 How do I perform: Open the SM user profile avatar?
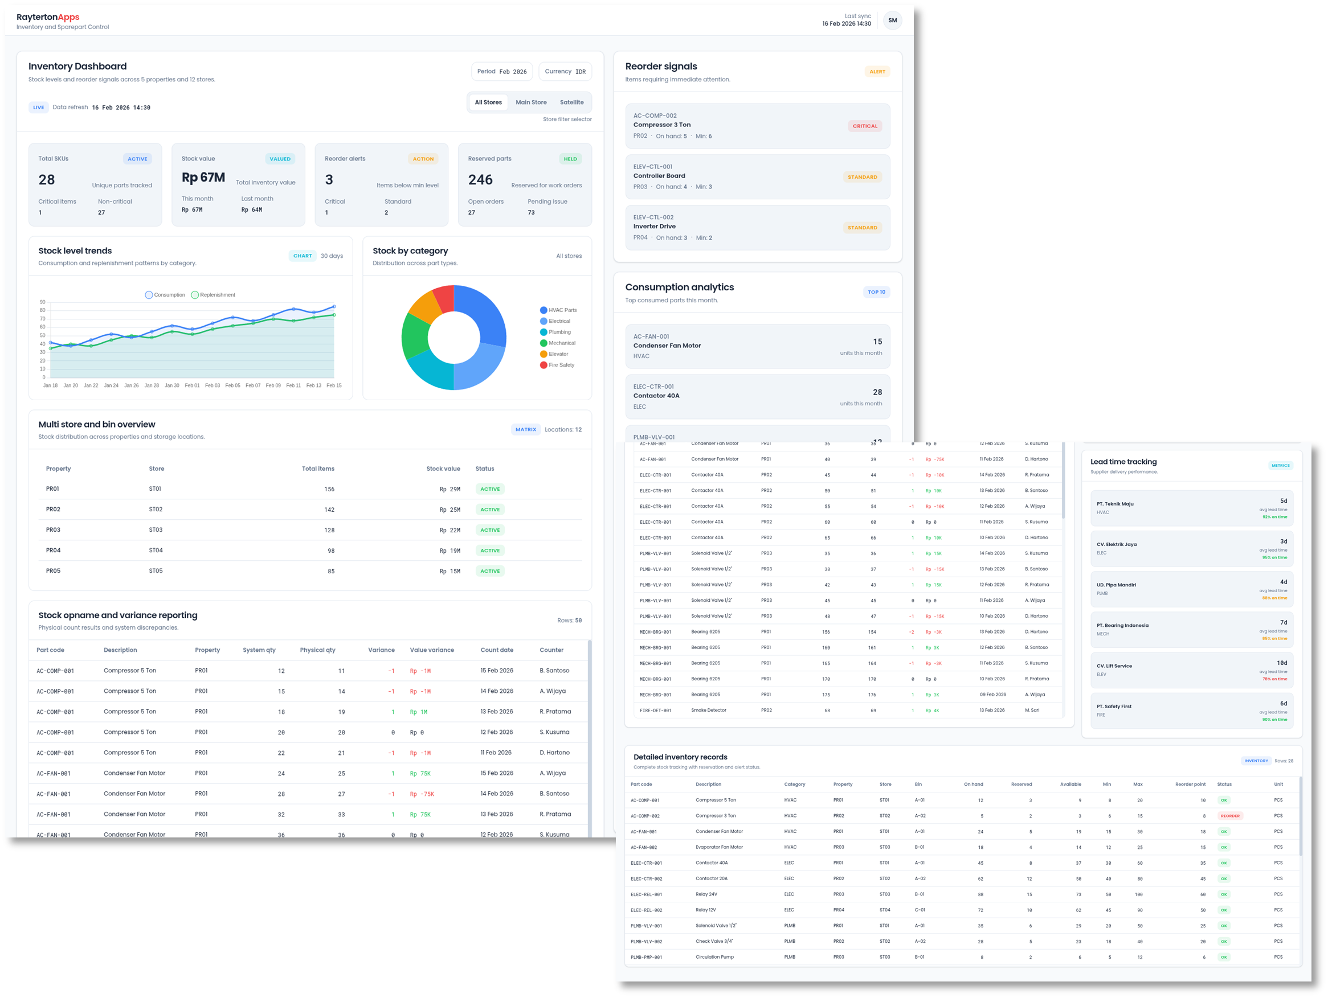[893, 20]
